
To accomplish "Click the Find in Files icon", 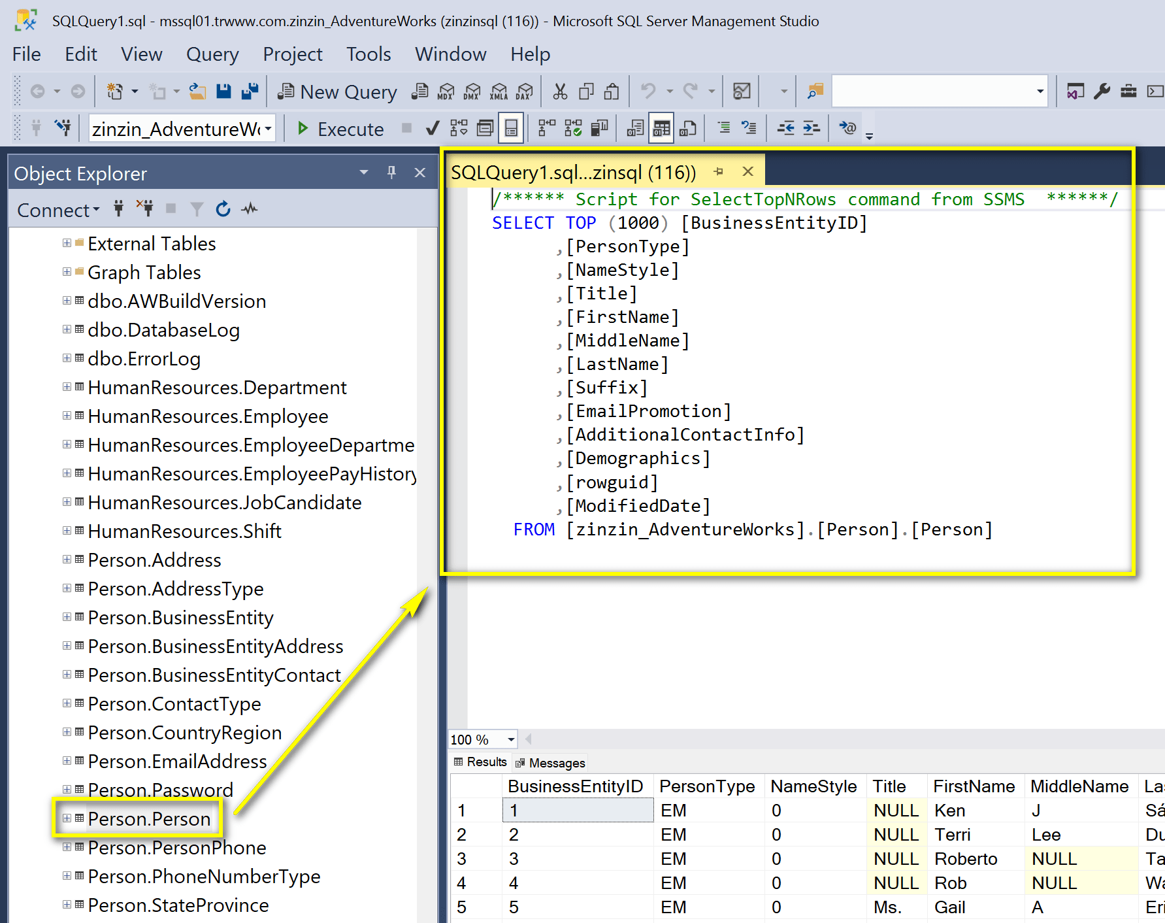I will coord(815,92).
